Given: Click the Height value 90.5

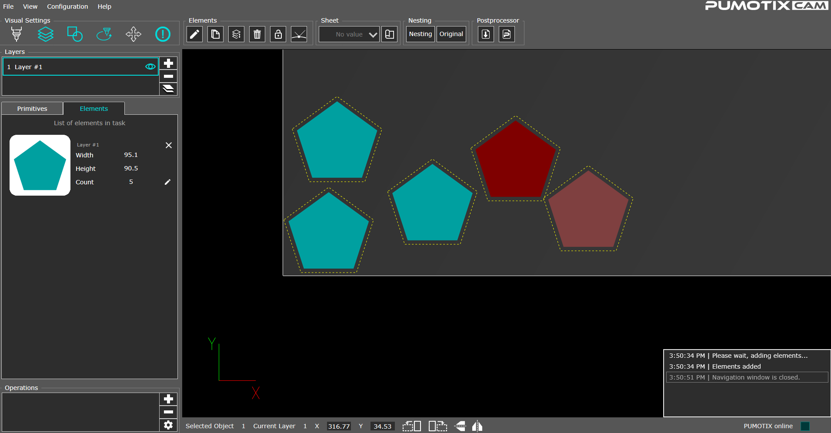Looking at the screenshot, I should (131, 168).
